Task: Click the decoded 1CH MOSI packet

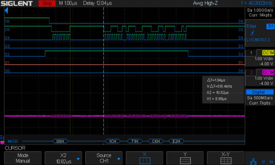Action: pyautogui.click(x=113, y=141)
